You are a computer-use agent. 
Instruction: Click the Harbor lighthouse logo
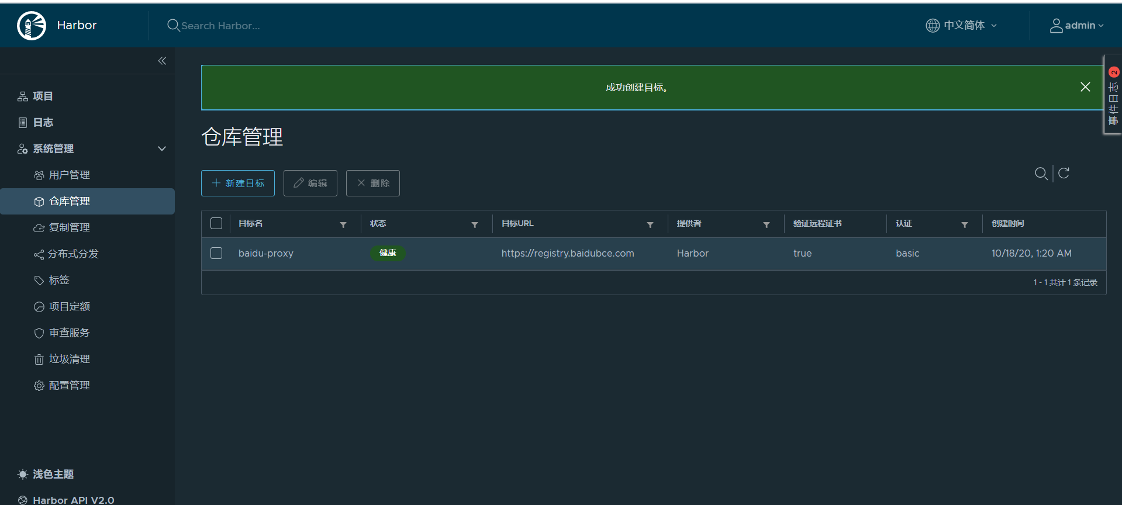click(x=32, y=26)
